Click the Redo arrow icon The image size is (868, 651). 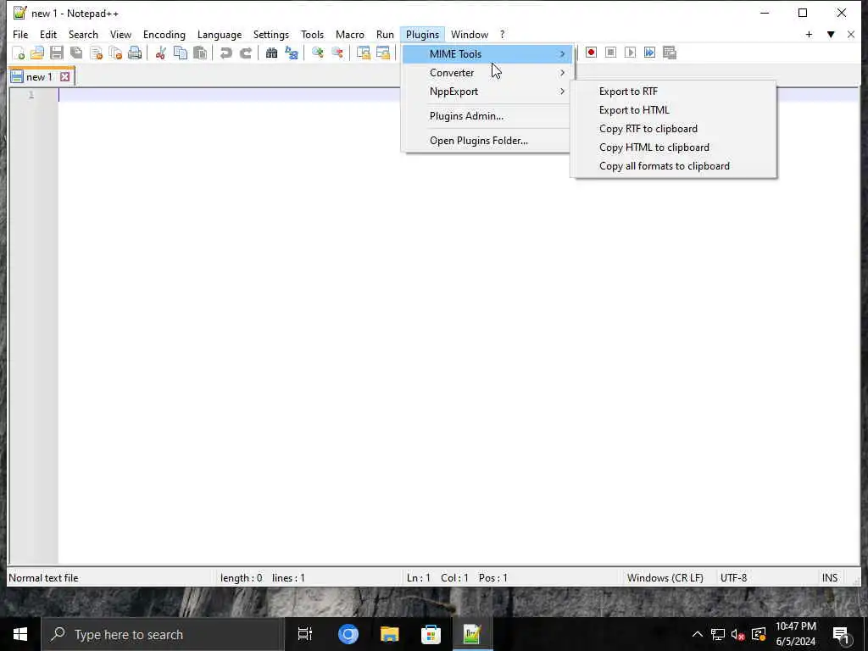(x=246, y=53)
